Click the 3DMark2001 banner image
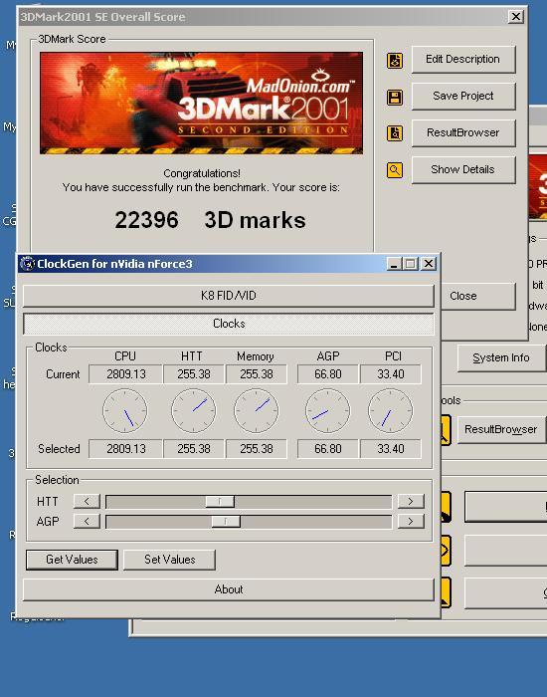Image resolution: width=547 pixels, height=697 pixels. (202, 104)
